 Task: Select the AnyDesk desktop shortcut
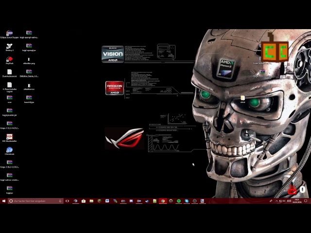point(9,59)
